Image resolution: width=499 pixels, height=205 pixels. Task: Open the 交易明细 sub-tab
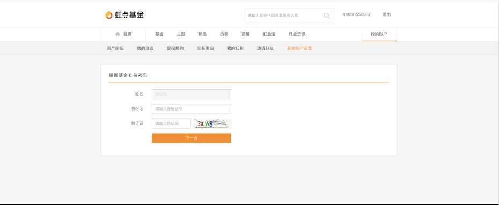point(206,48)
